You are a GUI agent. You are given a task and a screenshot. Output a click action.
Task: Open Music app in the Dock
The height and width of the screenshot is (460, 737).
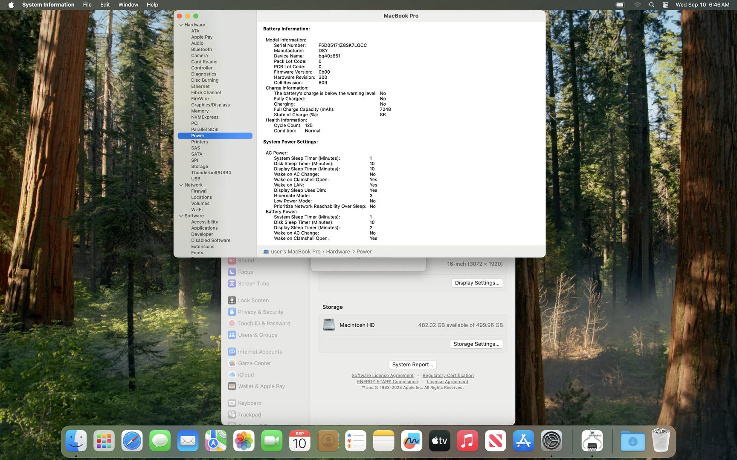tap(468, 441)
